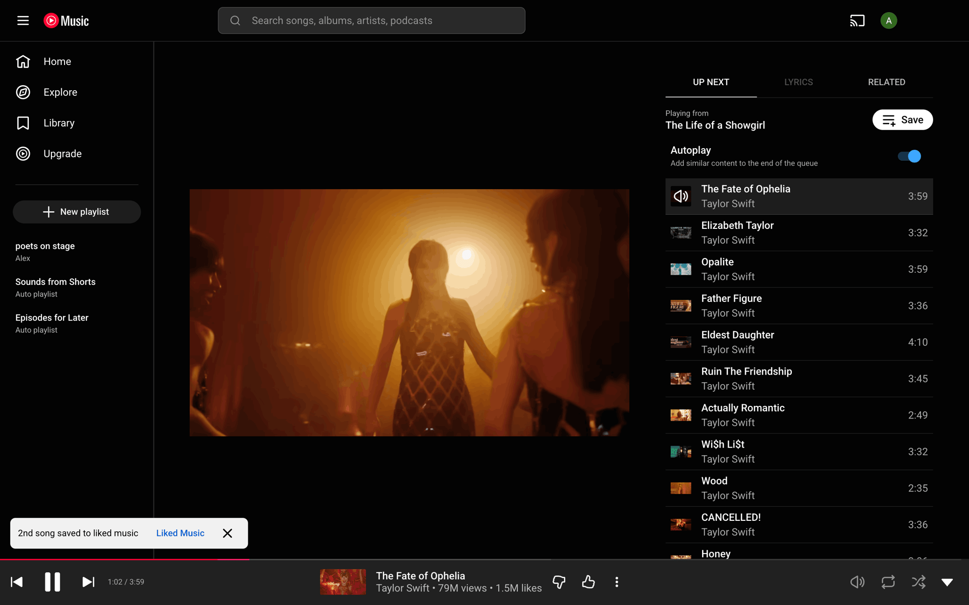Toggle the Autoplay switch
Viewport: 969px width, 605px height.
coord(909,156)
